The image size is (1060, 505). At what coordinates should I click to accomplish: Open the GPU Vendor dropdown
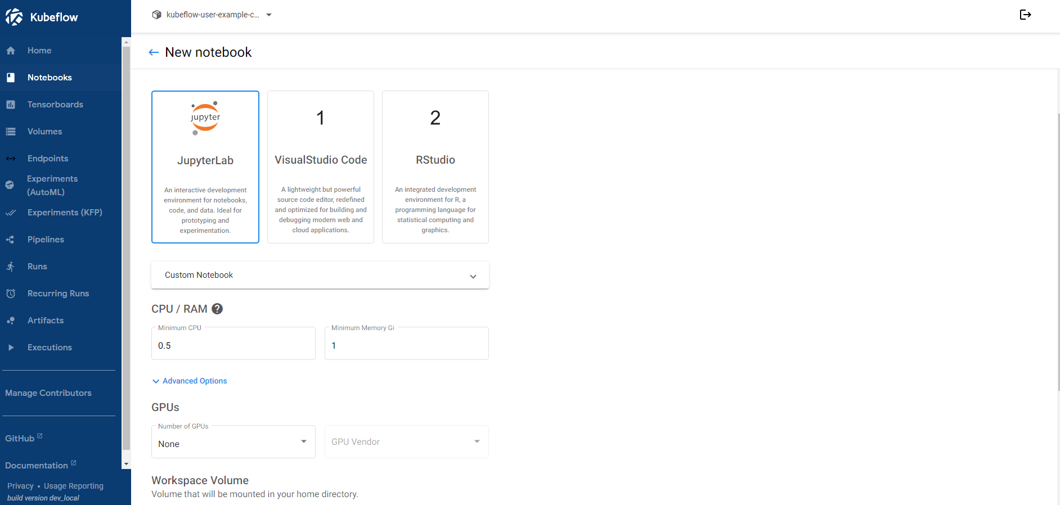(x=407, y=442)
